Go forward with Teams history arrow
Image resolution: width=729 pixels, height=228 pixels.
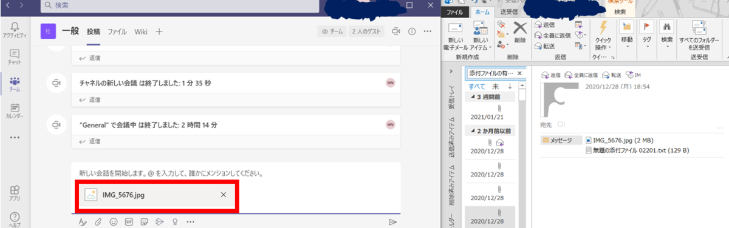(x=22, y=5)
